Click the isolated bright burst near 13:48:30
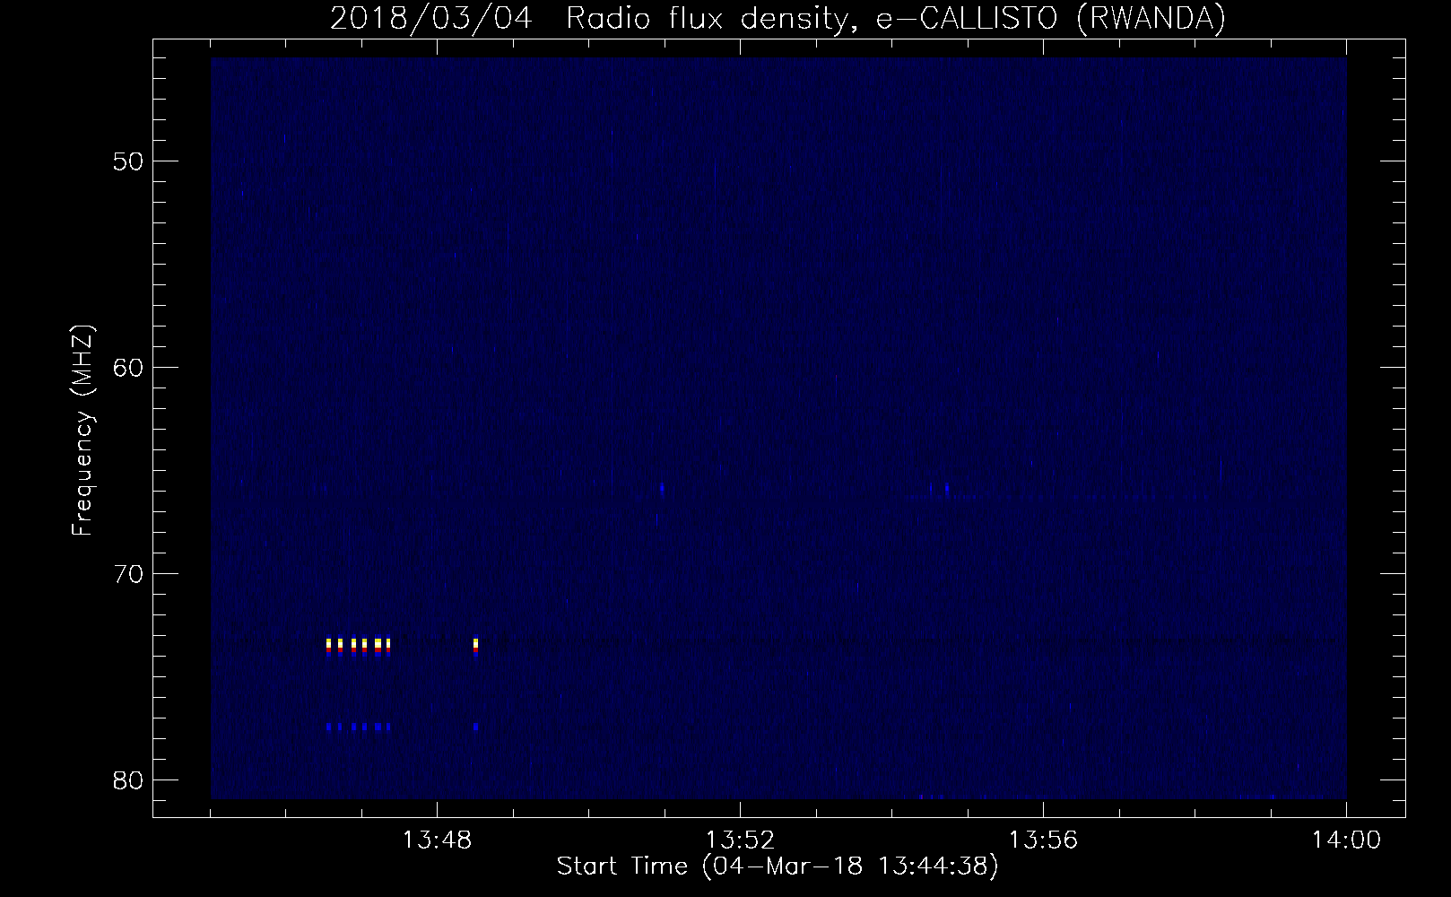The height and width of the screenshot is (897, 1451). tap(476, 646)
